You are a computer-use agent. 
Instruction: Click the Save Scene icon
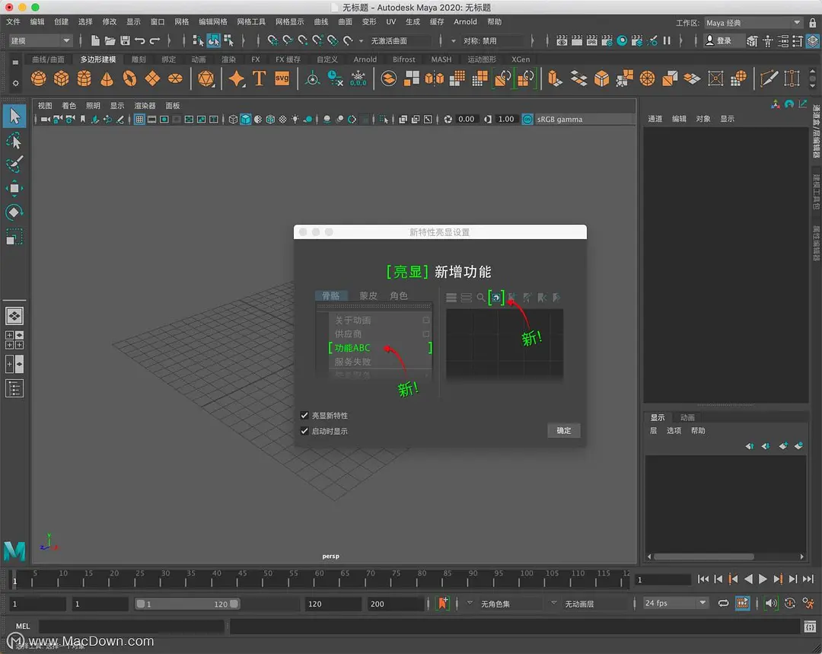point(125,40)
